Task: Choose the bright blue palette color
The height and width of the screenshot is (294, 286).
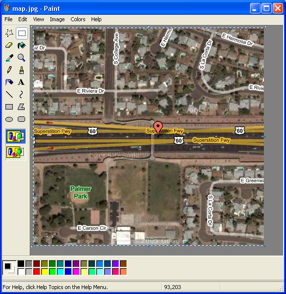Action: point(68,272)
